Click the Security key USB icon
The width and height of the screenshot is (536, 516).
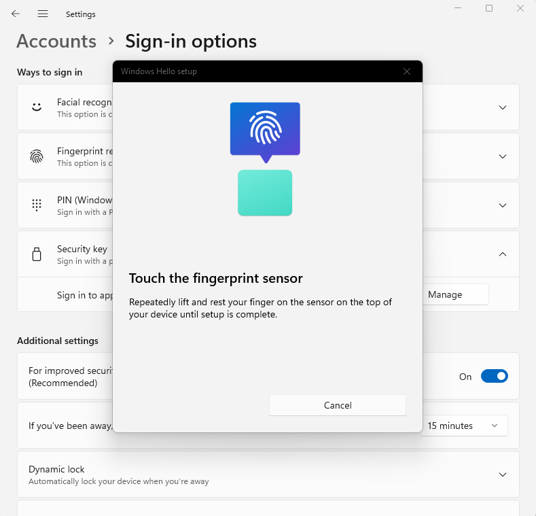click(37, 254)
